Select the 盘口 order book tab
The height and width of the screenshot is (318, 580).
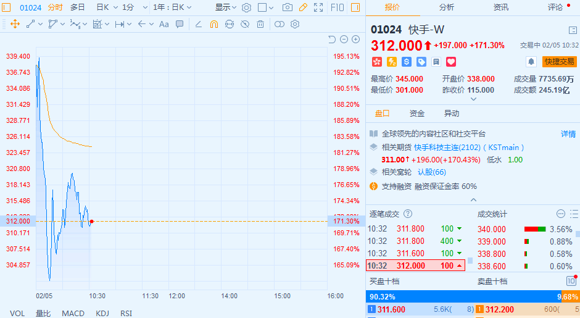pyautogui.click(x=382, y=114)
